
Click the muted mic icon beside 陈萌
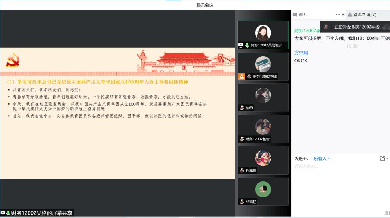point(241,108)
